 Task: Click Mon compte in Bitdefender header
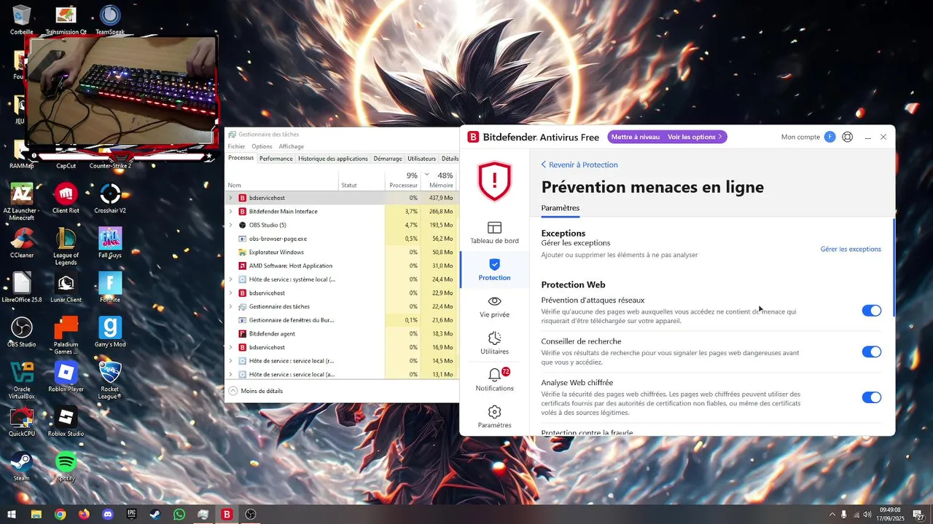tap(800, 137)
